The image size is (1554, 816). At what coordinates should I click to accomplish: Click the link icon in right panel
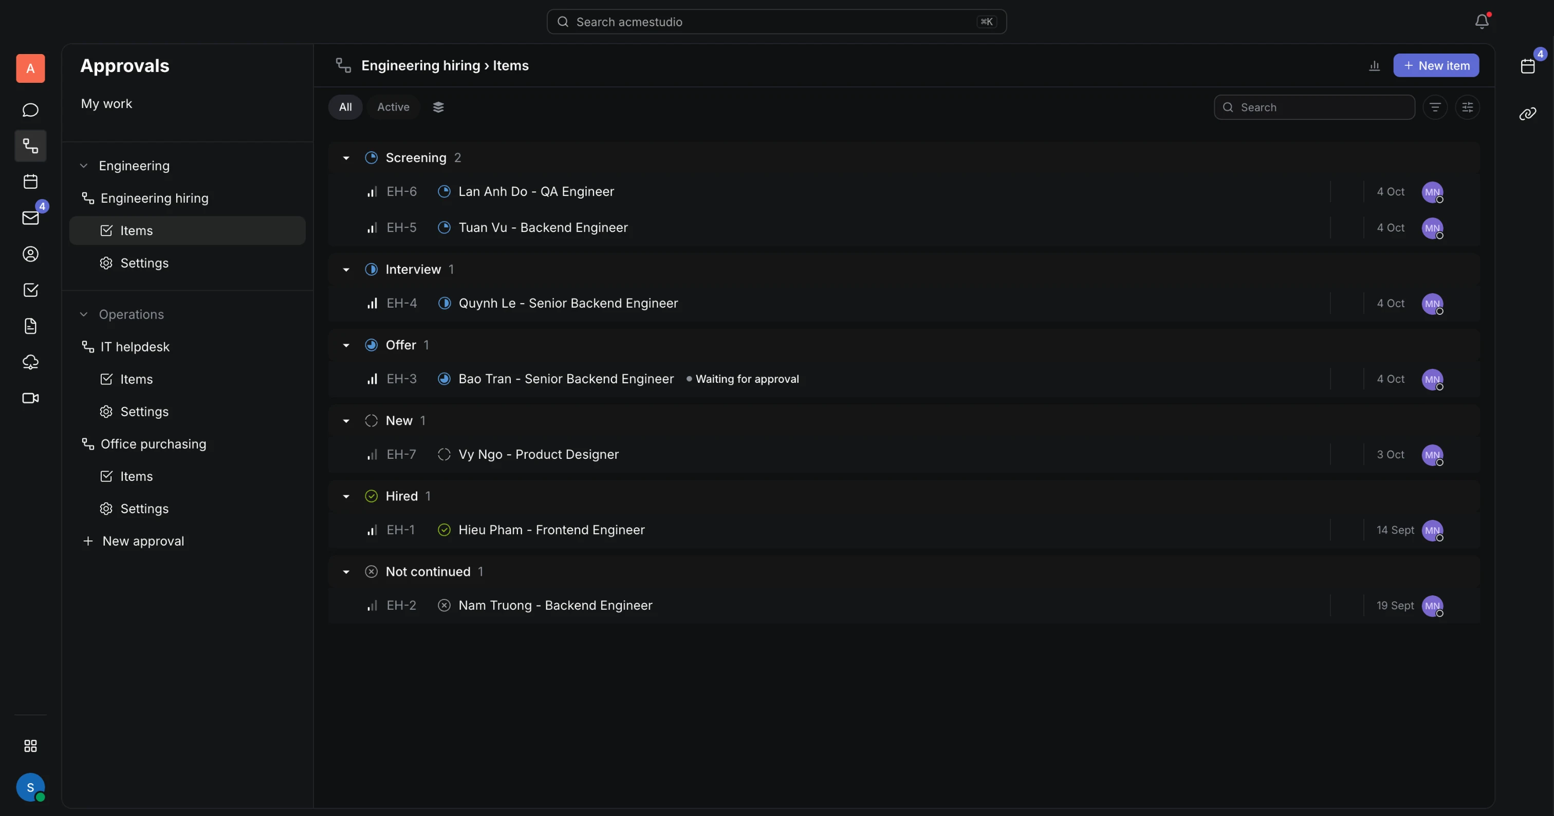click(x=1527, y=114)
